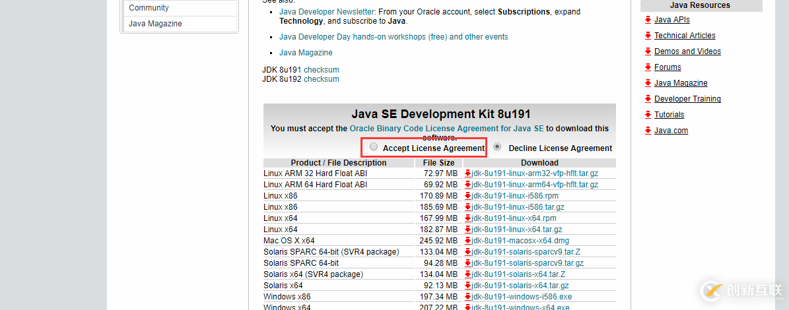The width and height of the screenshot is (789, 310).
Task: Open Developer Training resource link
Action: [687, 99]
